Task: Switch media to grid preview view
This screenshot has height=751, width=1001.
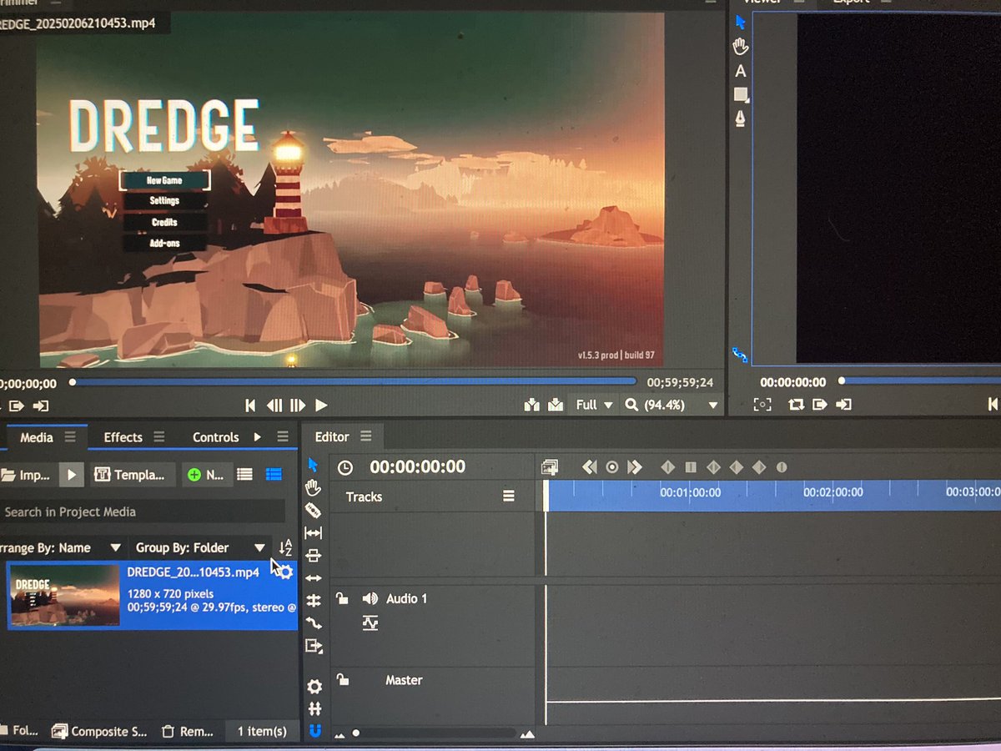Action: pyautogui.click(x=274, y=474)
